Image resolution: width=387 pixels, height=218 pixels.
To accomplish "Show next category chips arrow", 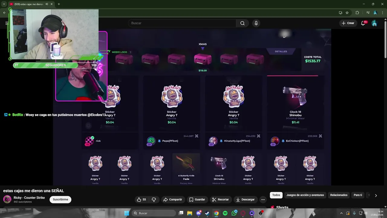I will tap(376, 195).
